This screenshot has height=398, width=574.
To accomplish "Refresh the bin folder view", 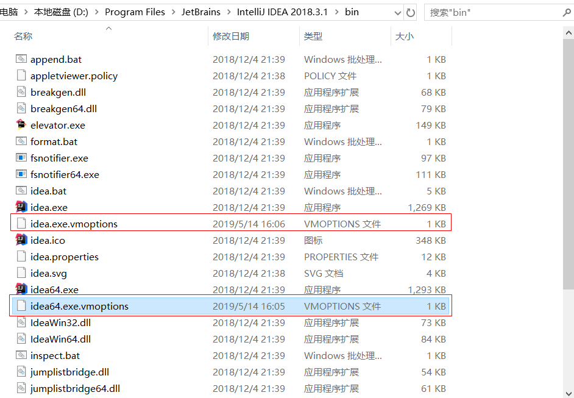I will click(411, 13).
